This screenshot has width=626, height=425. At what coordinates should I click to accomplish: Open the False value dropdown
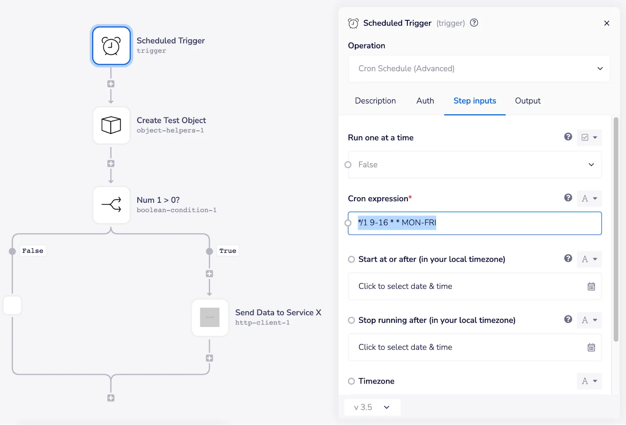pos(475,165)
